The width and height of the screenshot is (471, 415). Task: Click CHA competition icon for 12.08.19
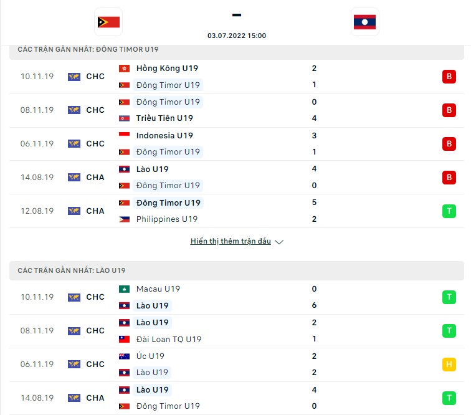[74, 211]
